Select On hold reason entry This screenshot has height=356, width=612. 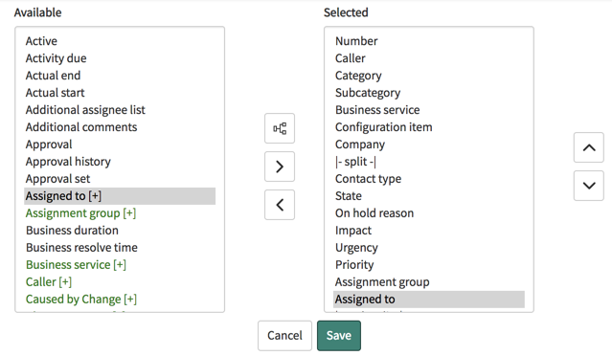pos(429,212)
